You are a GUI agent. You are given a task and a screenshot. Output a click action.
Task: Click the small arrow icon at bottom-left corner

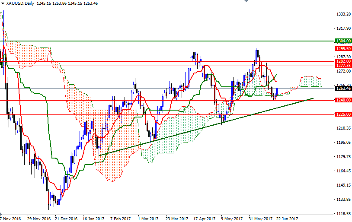[x=2, y=214]
